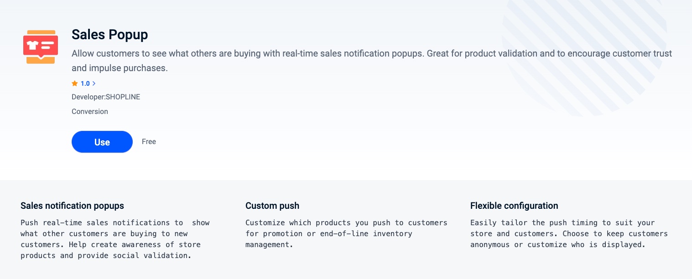Click the paragraph about tailoring push timing
The height and width of the screenshot is (279, 692).
click(568, 233)
